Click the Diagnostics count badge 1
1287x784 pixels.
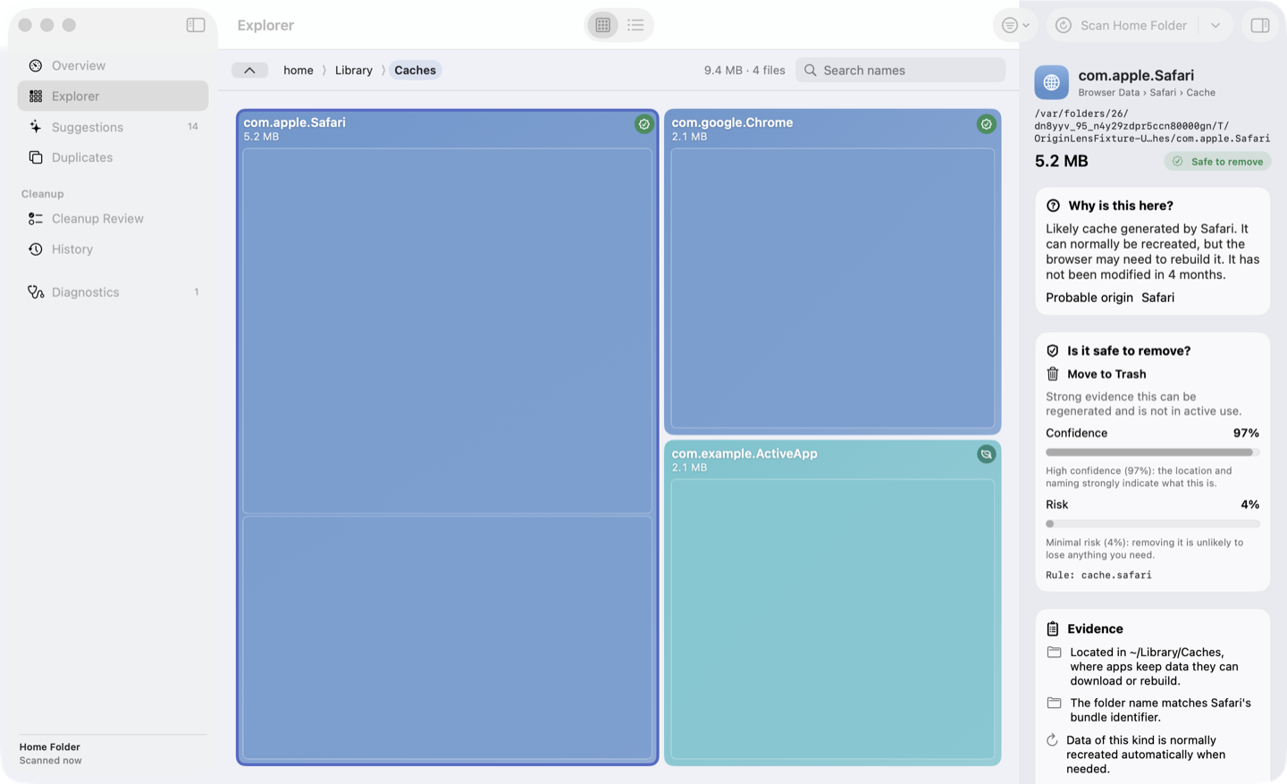pos(197,292)
